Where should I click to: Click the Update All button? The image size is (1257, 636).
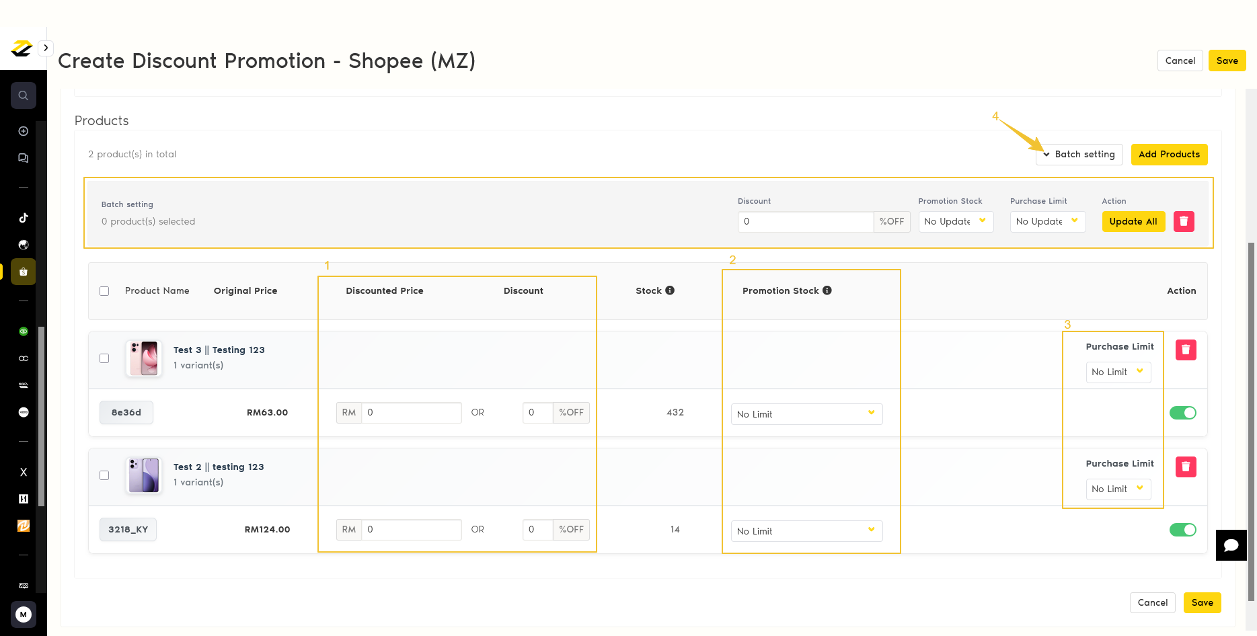point(1133,221)
